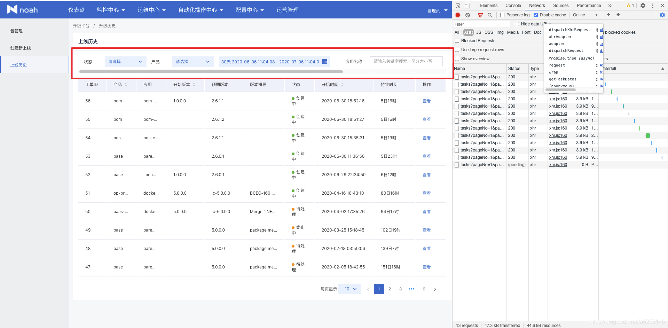Open the Online throttling dropdown
Viewport: 668px width, 328px height.
click(586, 15)
